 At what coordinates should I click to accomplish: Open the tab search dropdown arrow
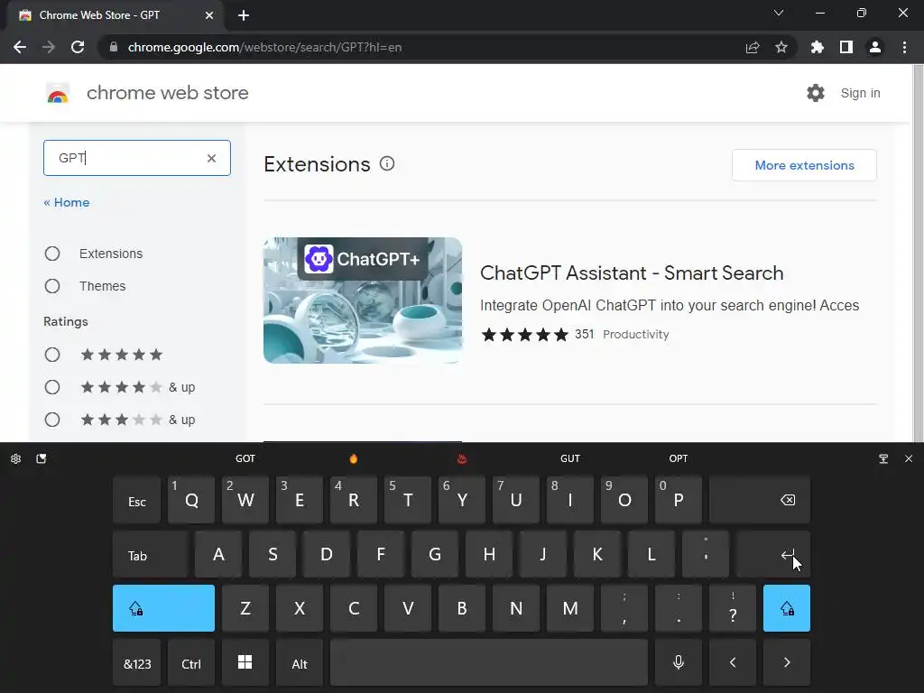tap(779, 13)
